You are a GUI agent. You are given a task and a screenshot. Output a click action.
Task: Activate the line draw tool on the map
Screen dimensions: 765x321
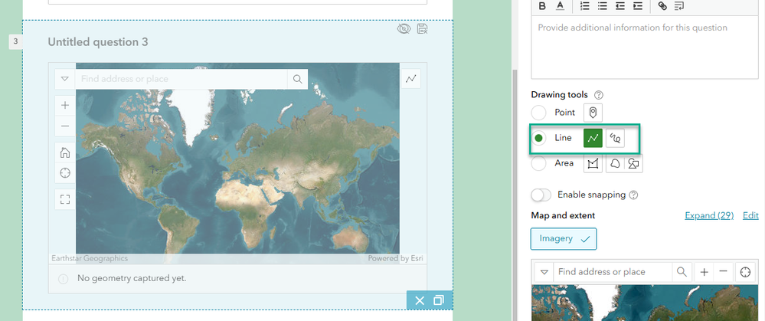coord(410,79)
